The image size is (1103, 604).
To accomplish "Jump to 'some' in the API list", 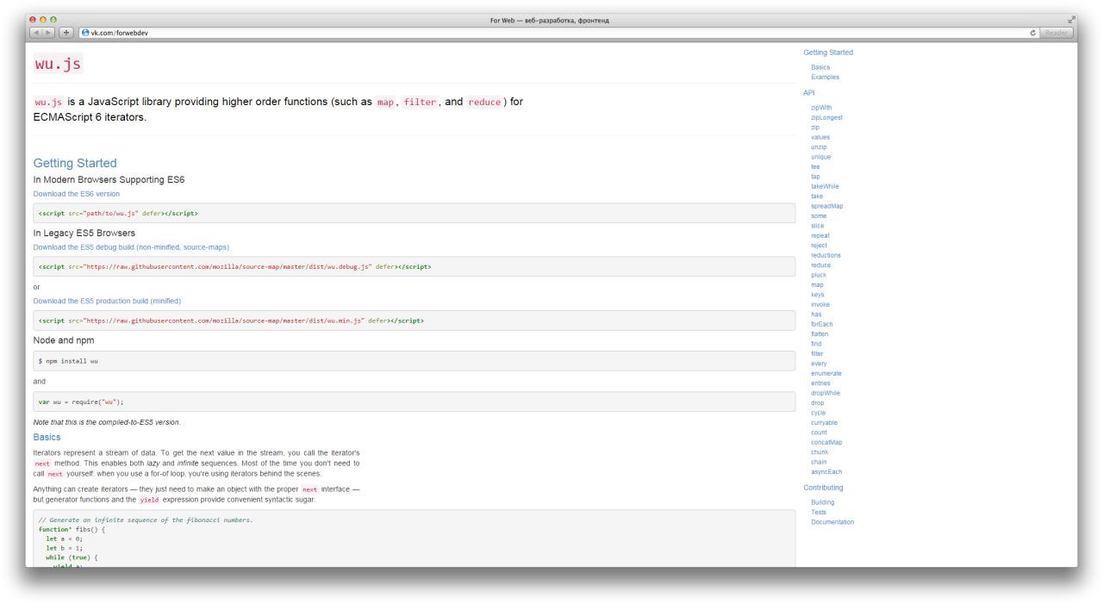I will pos(819,215).
